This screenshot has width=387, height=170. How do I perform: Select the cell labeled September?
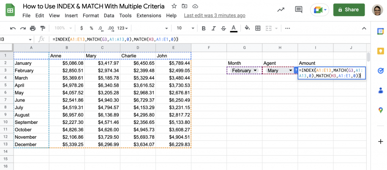coord(31,122)
